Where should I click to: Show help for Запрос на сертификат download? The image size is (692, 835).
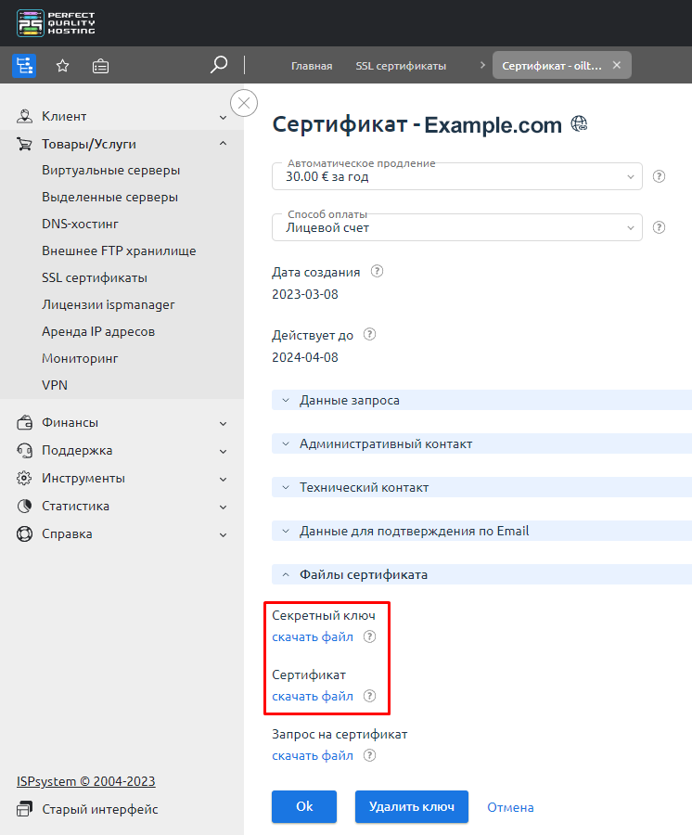click(x=369, y=755)
